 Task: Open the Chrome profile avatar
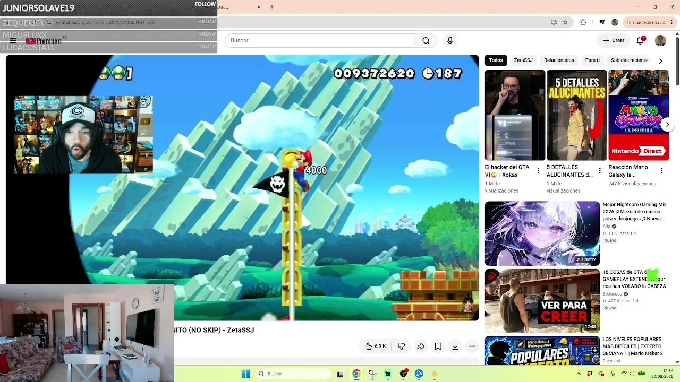coord(615,22)
